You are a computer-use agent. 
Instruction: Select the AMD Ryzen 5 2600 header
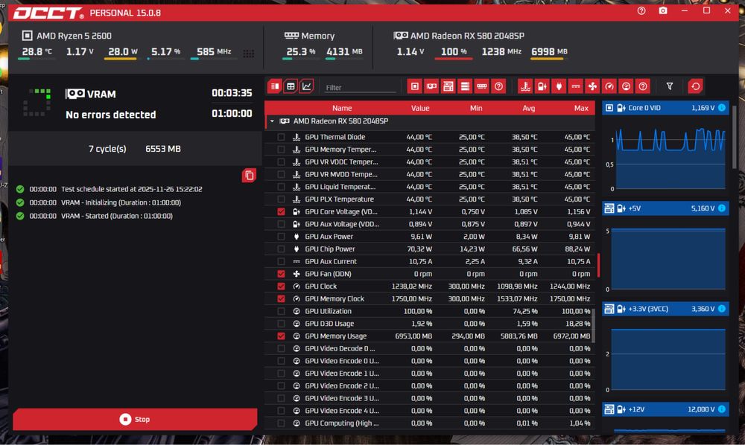(x=67, y=36)
